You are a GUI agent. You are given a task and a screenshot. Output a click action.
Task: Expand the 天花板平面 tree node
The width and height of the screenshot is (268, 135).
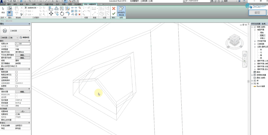tap(255, 41)
